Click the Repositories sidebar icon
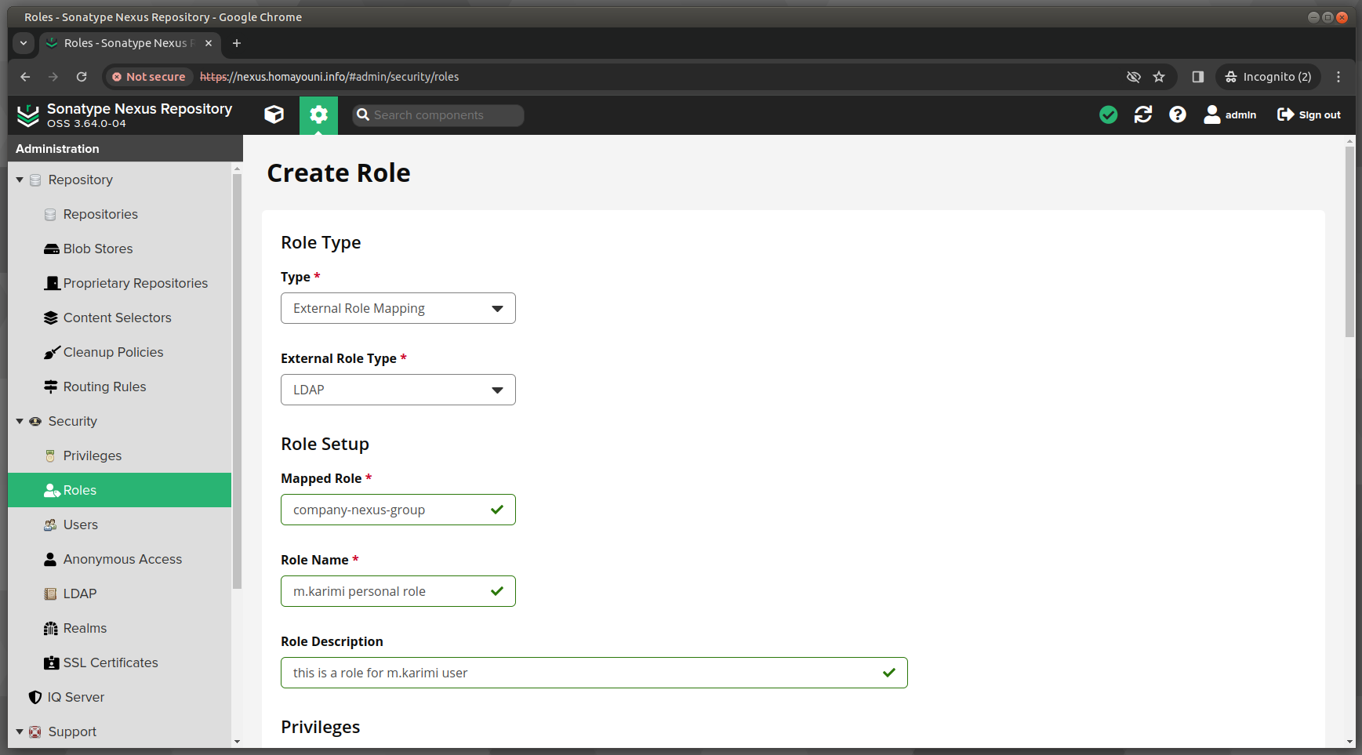The image size is (1362, 755). coord(50,215)
